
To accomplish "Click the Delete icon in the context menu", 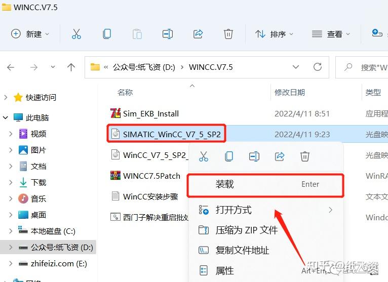I will pos(305,156).
